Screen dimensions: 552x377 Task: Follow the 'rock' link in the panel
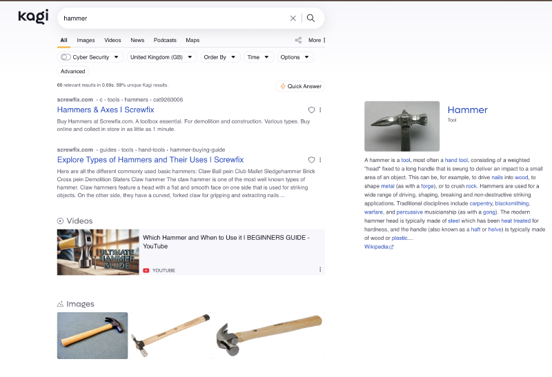point(471,186)
